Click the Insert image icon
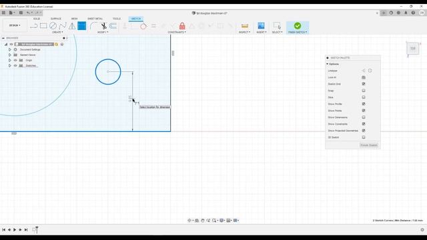This screenshot has height=240, width=427. 261,25
